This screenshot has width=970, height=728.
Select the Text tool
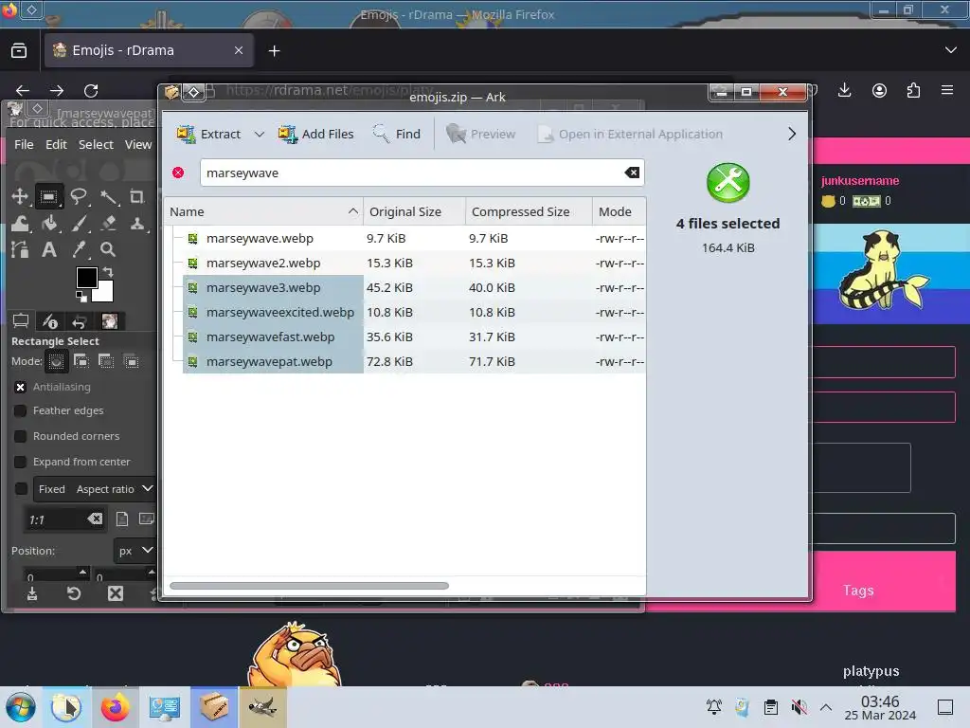click(x=49, y=249)
